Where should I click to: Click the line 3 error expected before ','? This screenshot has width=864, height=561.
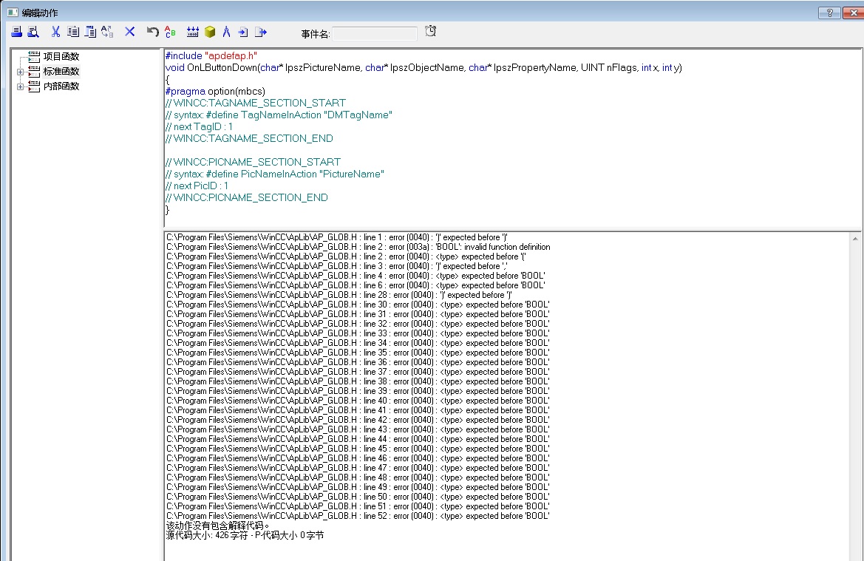[x=337, y=266]
